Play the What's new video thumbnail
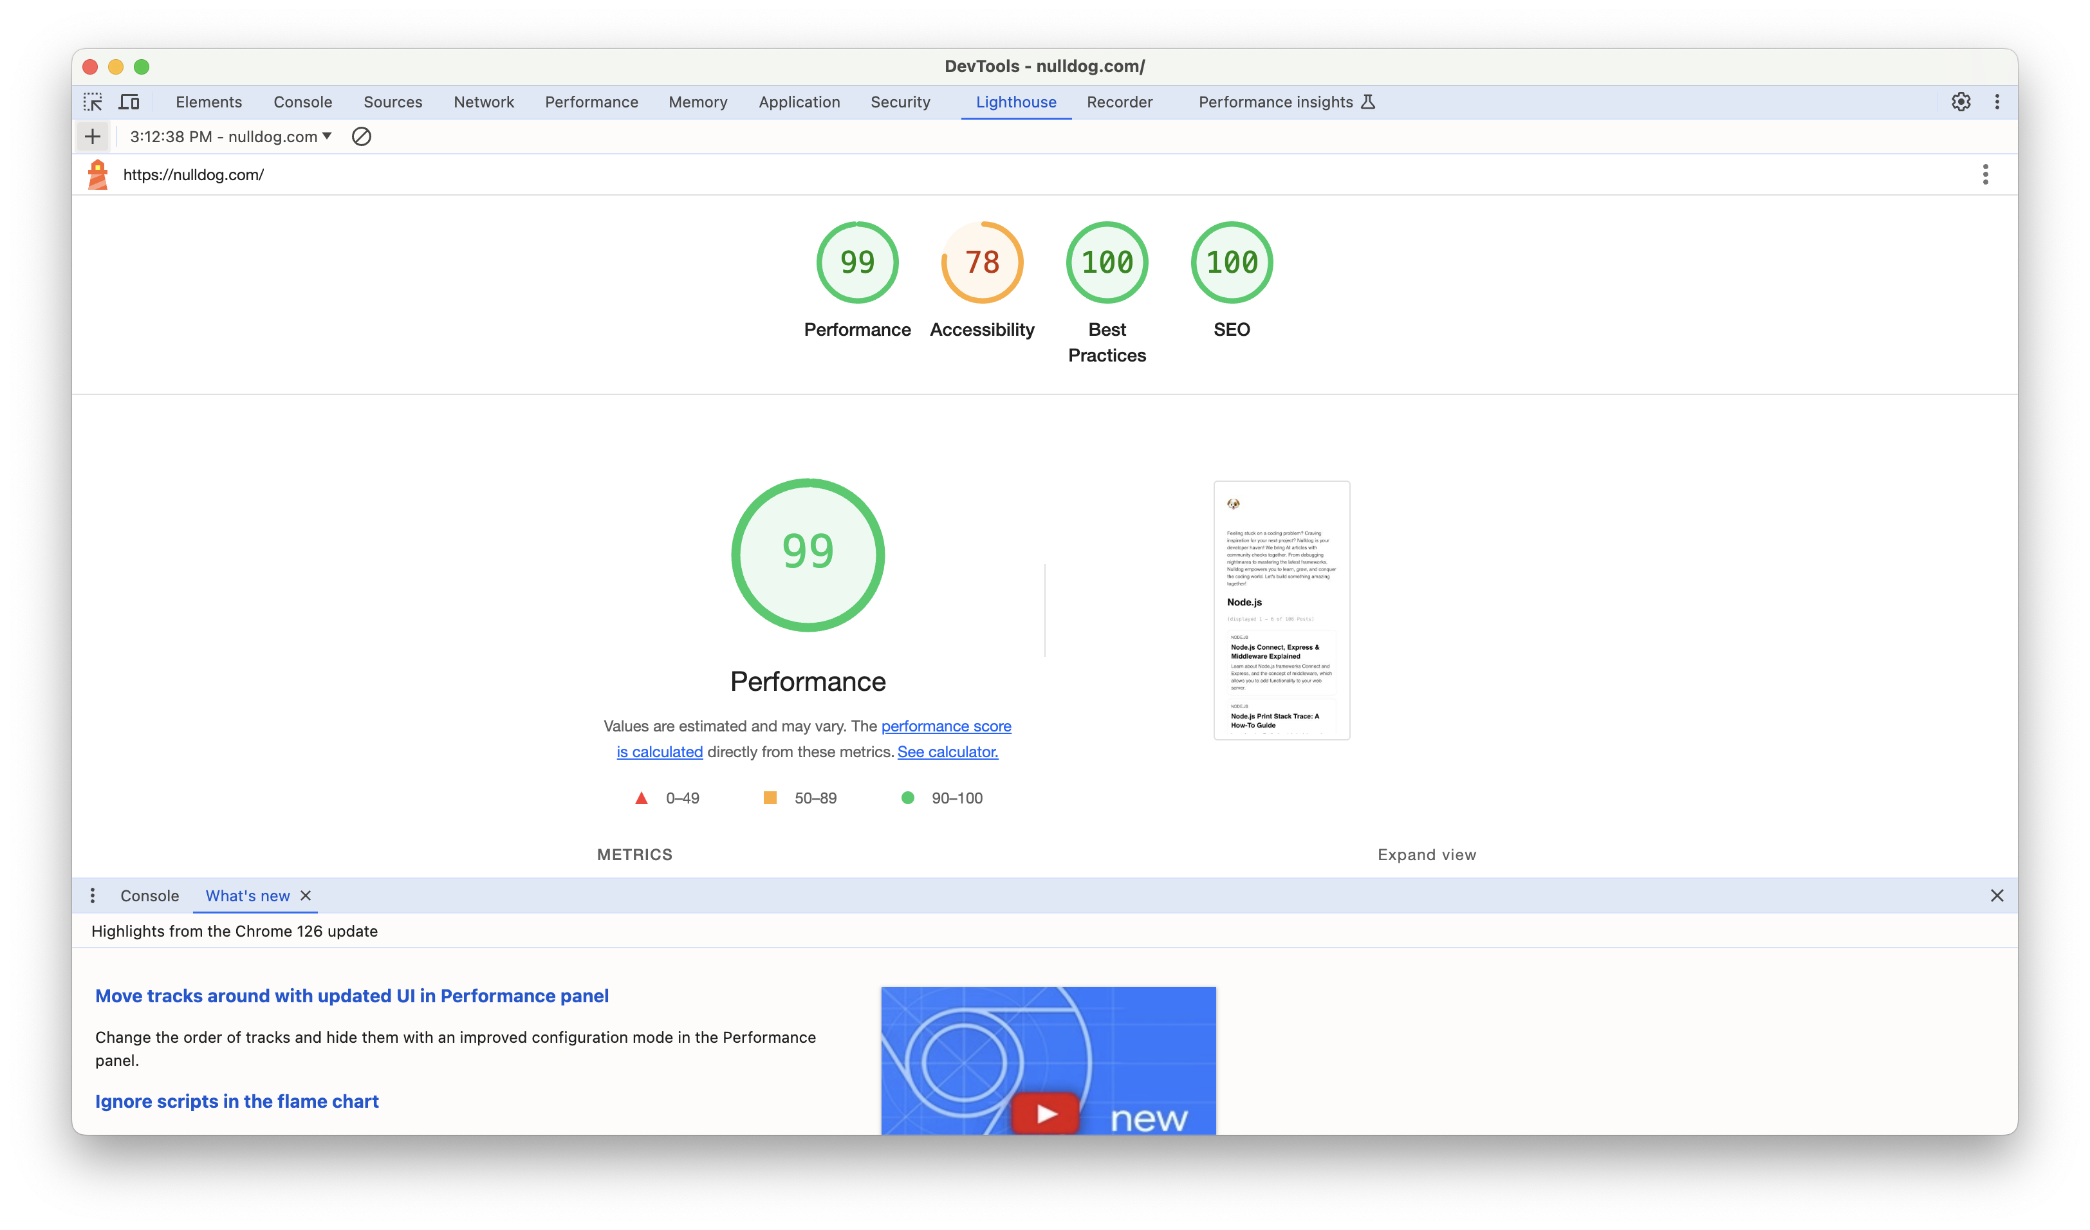 (x=1046, y=1112)
